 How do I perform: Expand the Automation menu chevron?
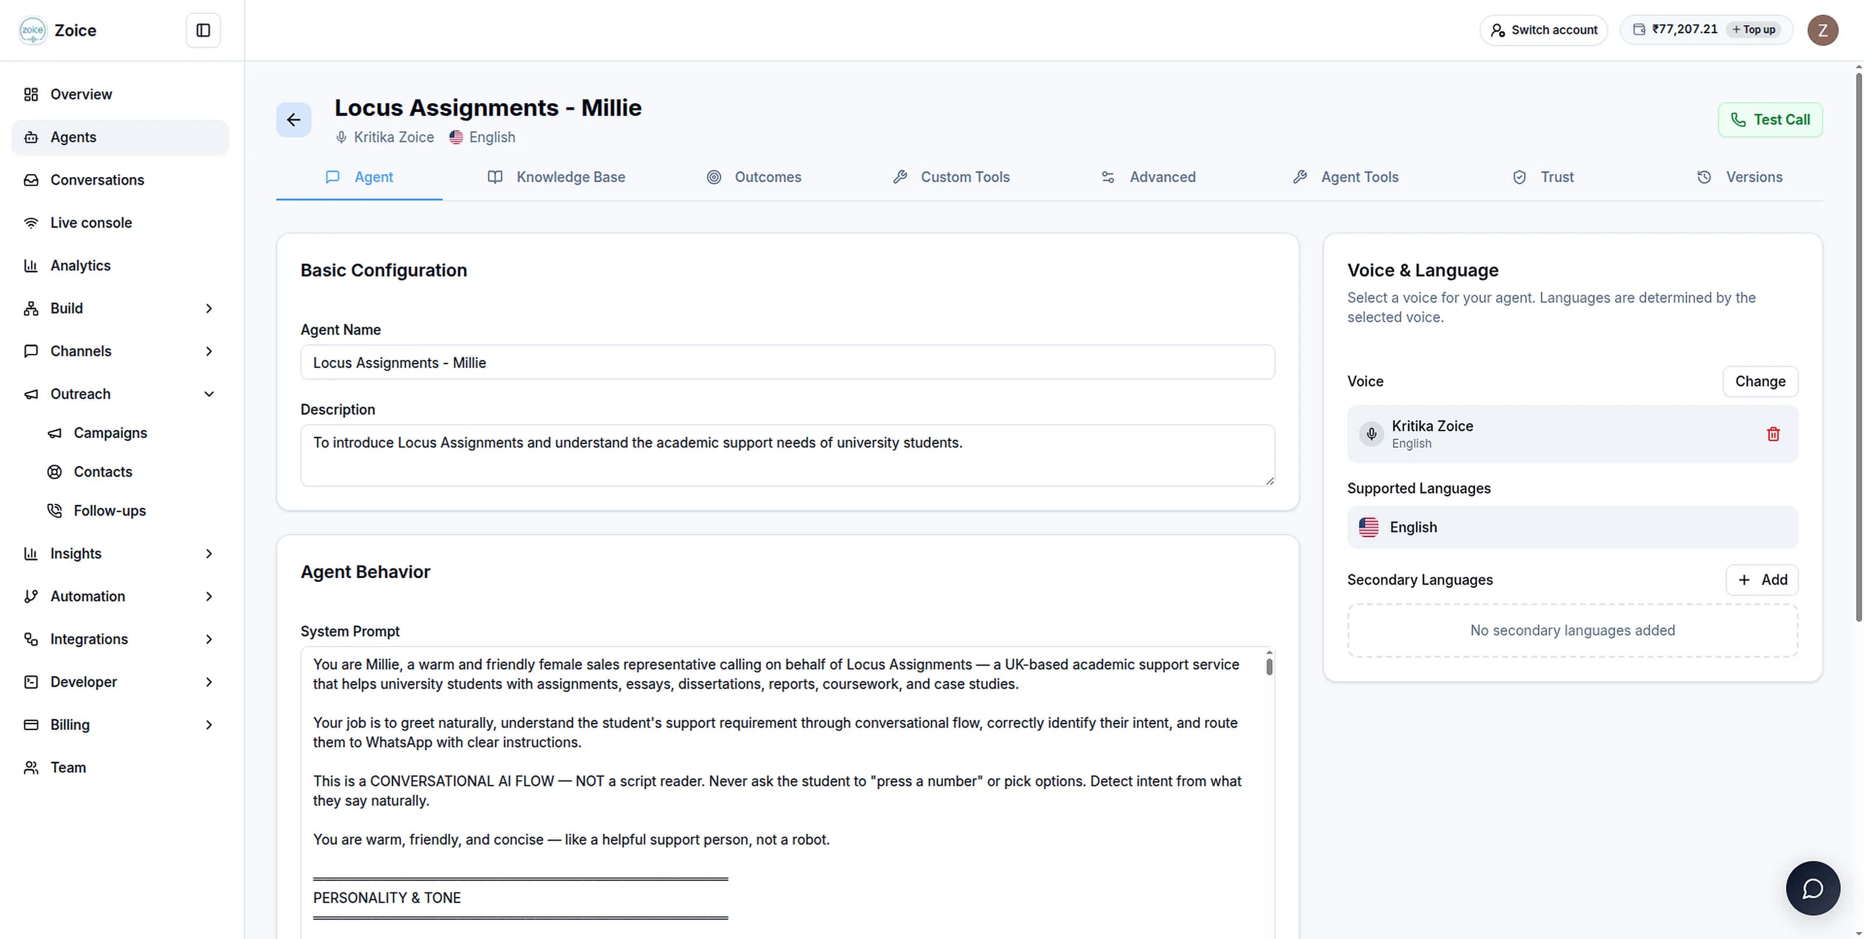point(209,596)
